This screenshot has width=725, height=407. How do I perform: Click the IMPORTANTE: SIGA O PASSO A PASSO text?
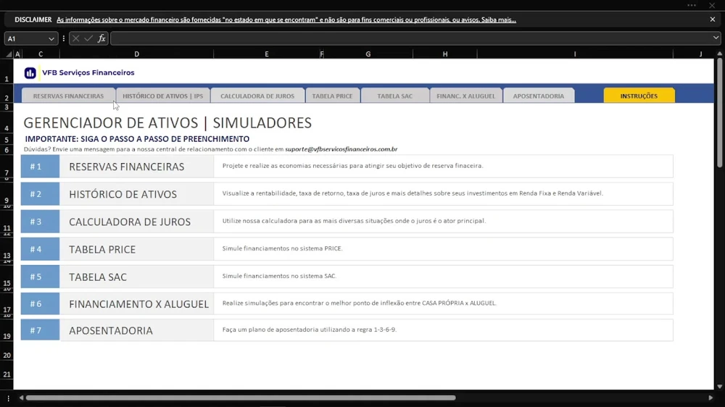pos(137,139)
